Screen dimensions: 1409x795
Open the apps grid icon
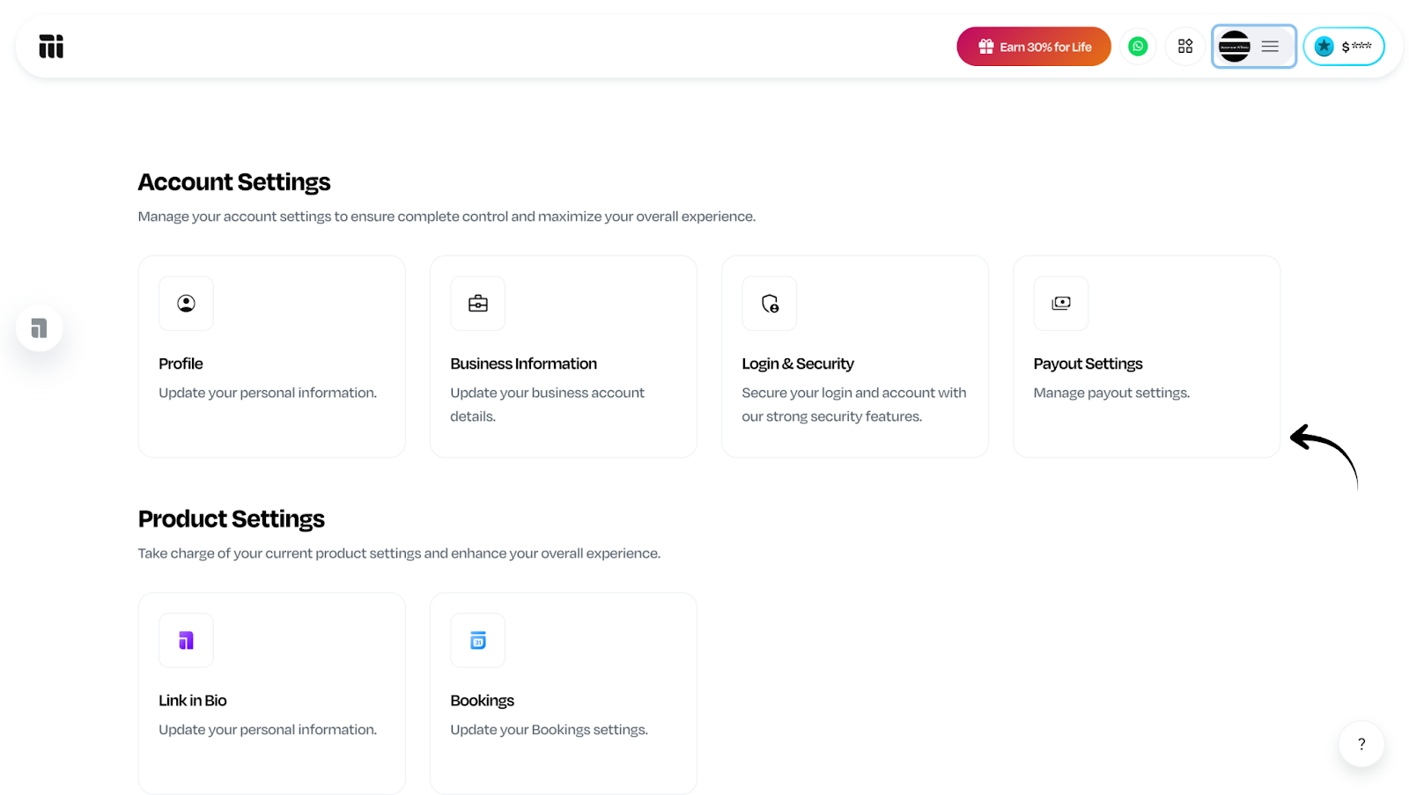[1185, 47]
